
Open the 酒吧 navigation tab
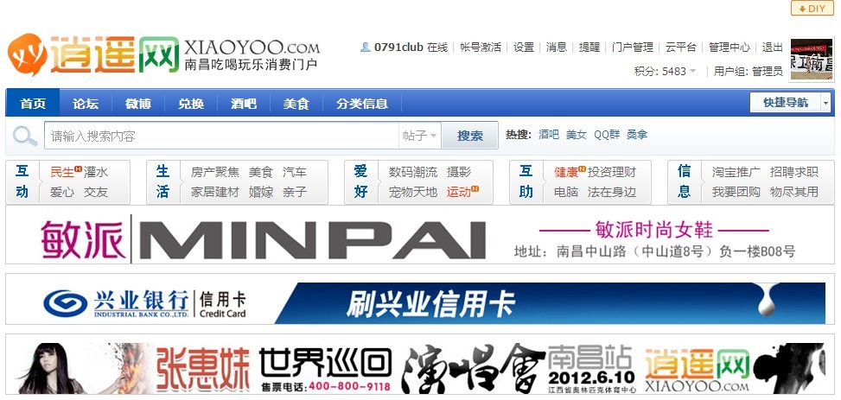point(244,104)
